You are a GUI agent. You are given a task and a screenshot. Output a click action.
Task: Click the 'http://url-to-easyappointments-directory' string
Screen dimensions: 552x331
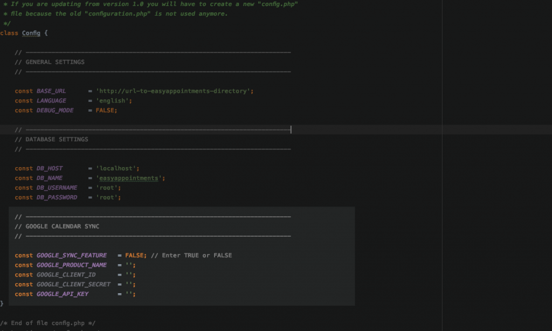173,91
